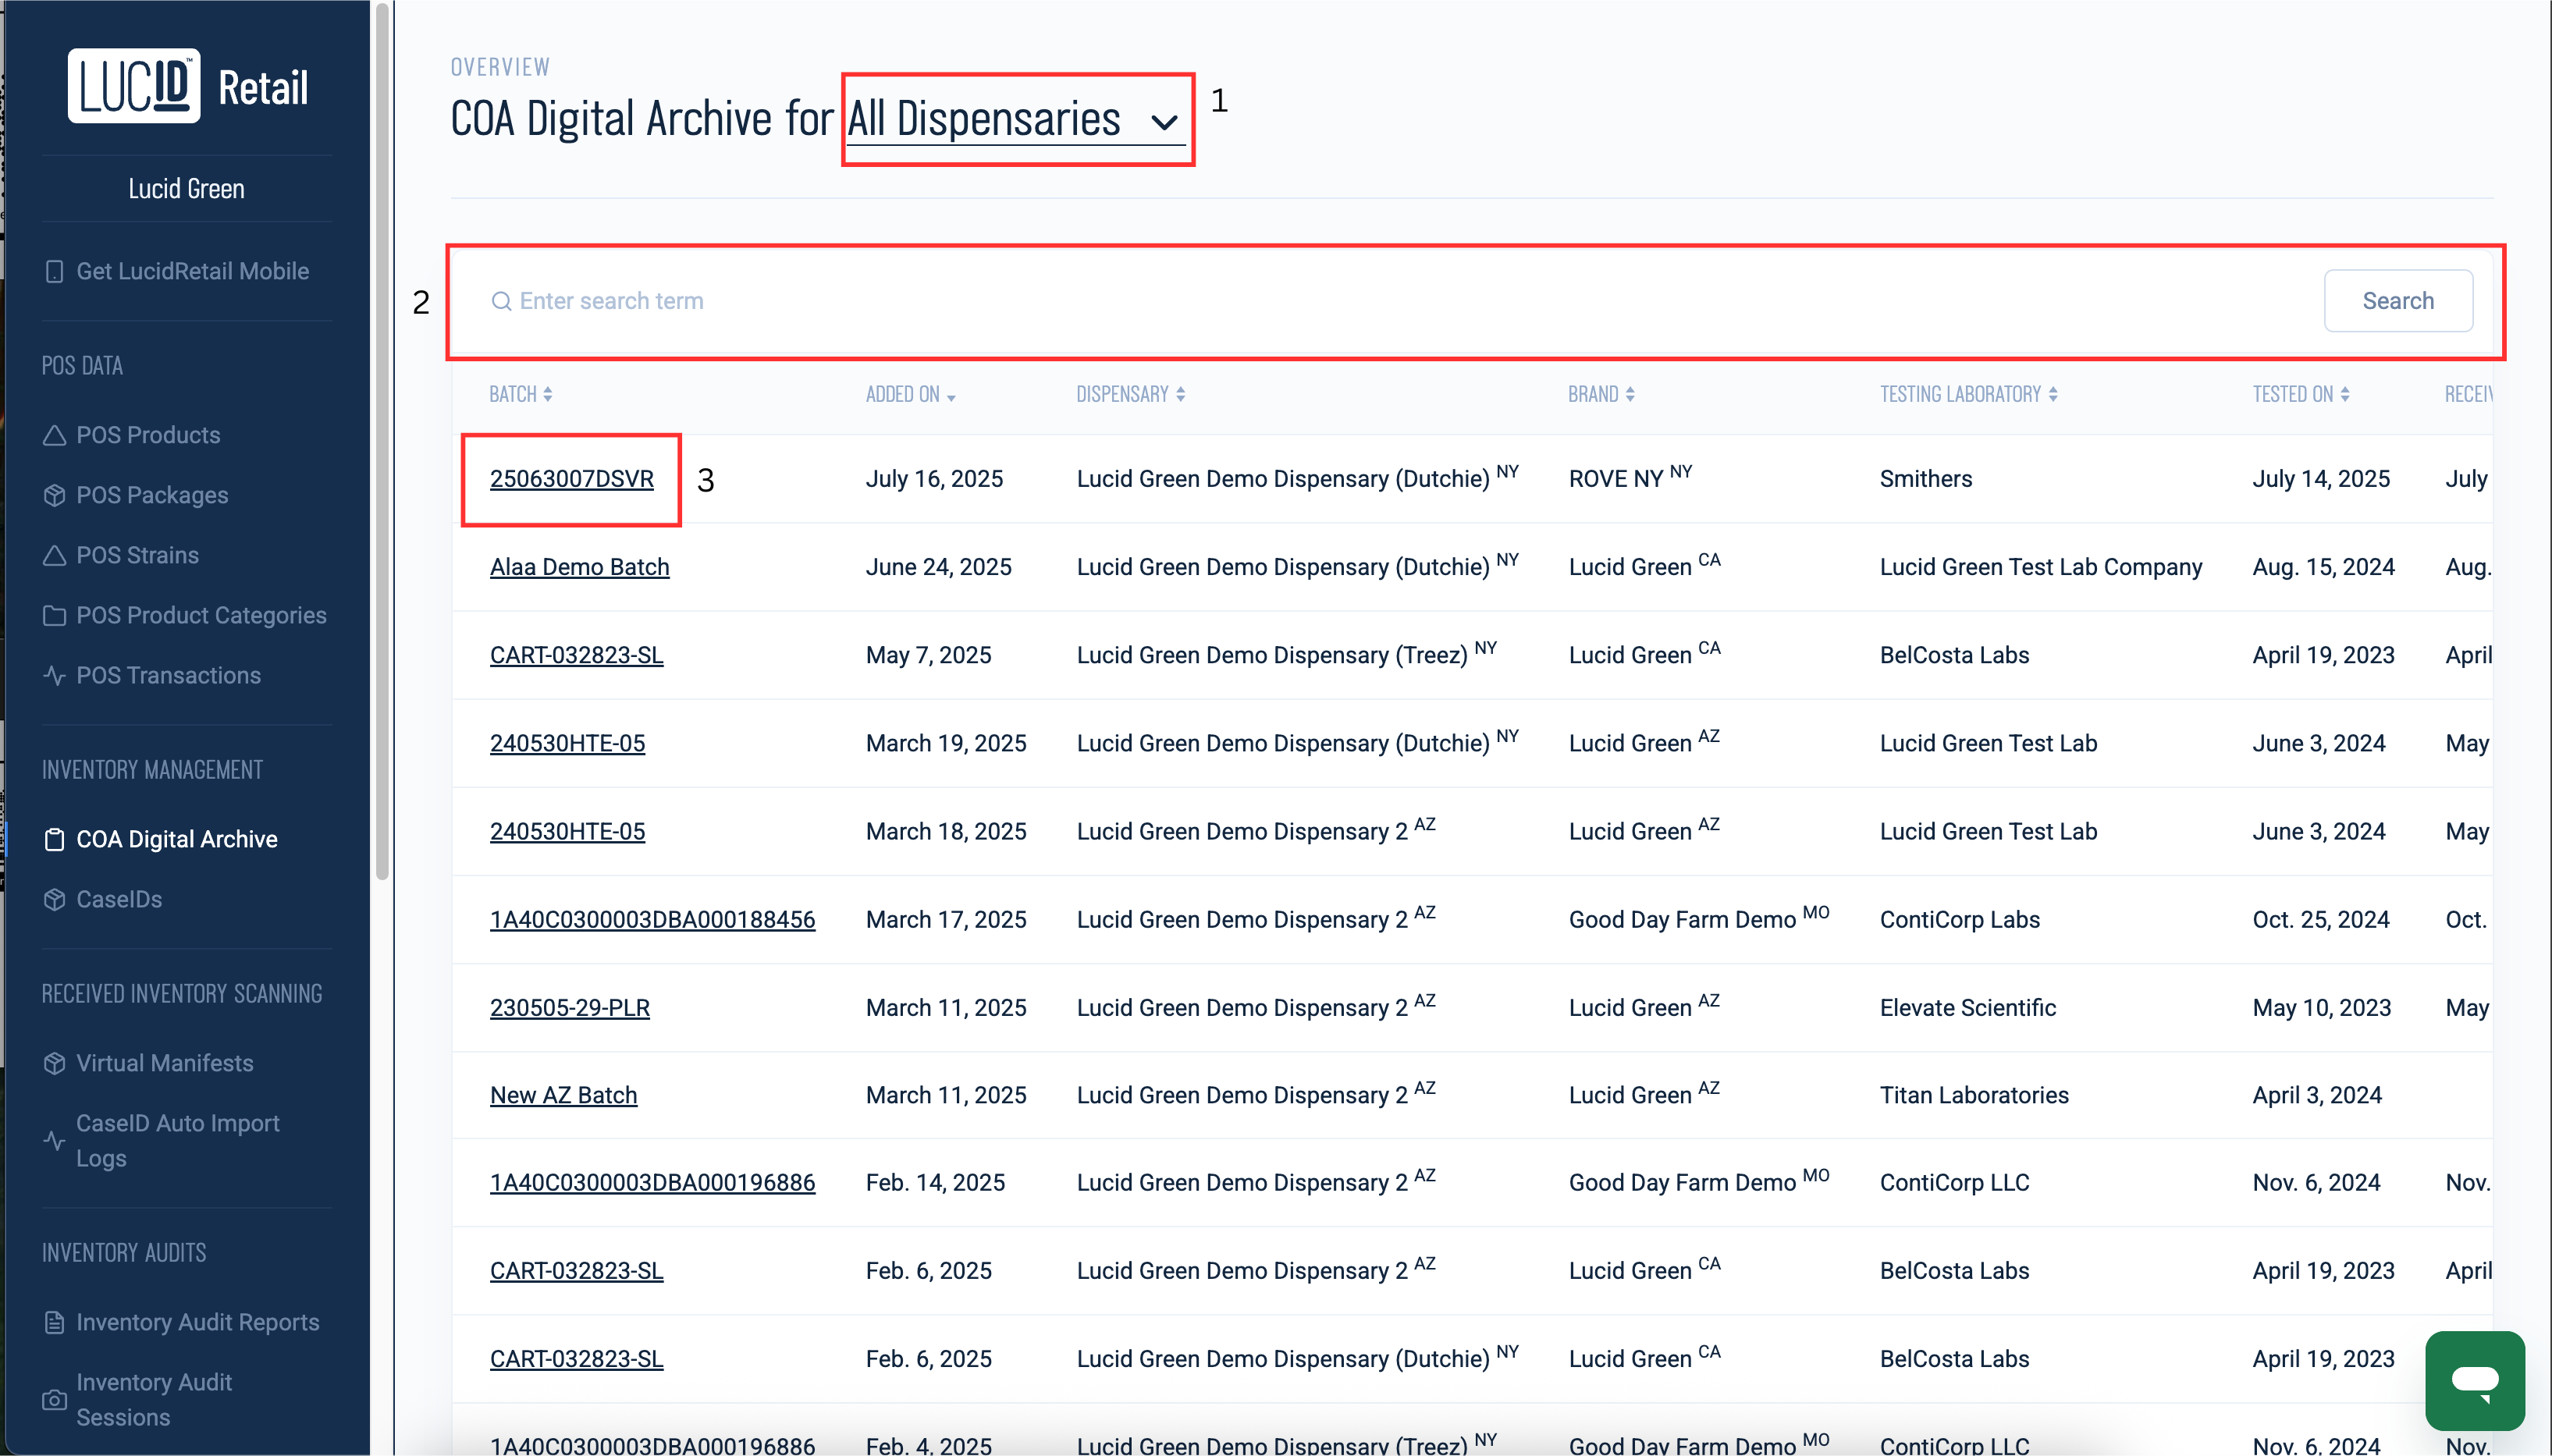Open the green chat support widget
2552x1456 pixels.
[2475, 1380]
